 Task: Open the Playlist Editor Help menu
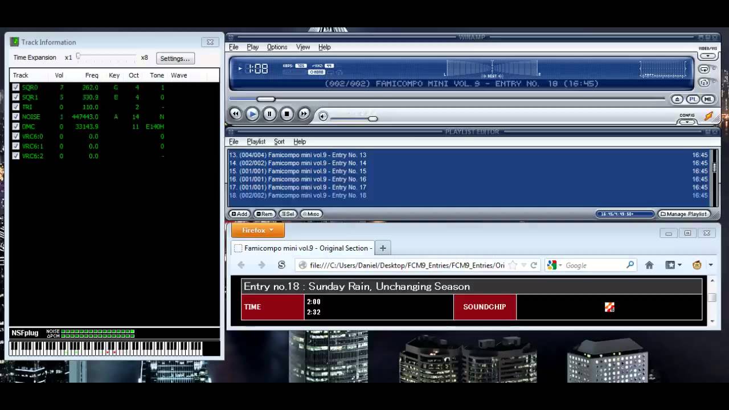300,142
